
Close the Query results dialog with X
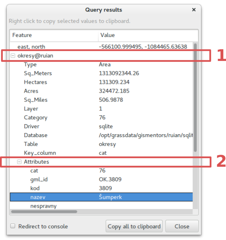pyautogui.click(x=194, y=10)
